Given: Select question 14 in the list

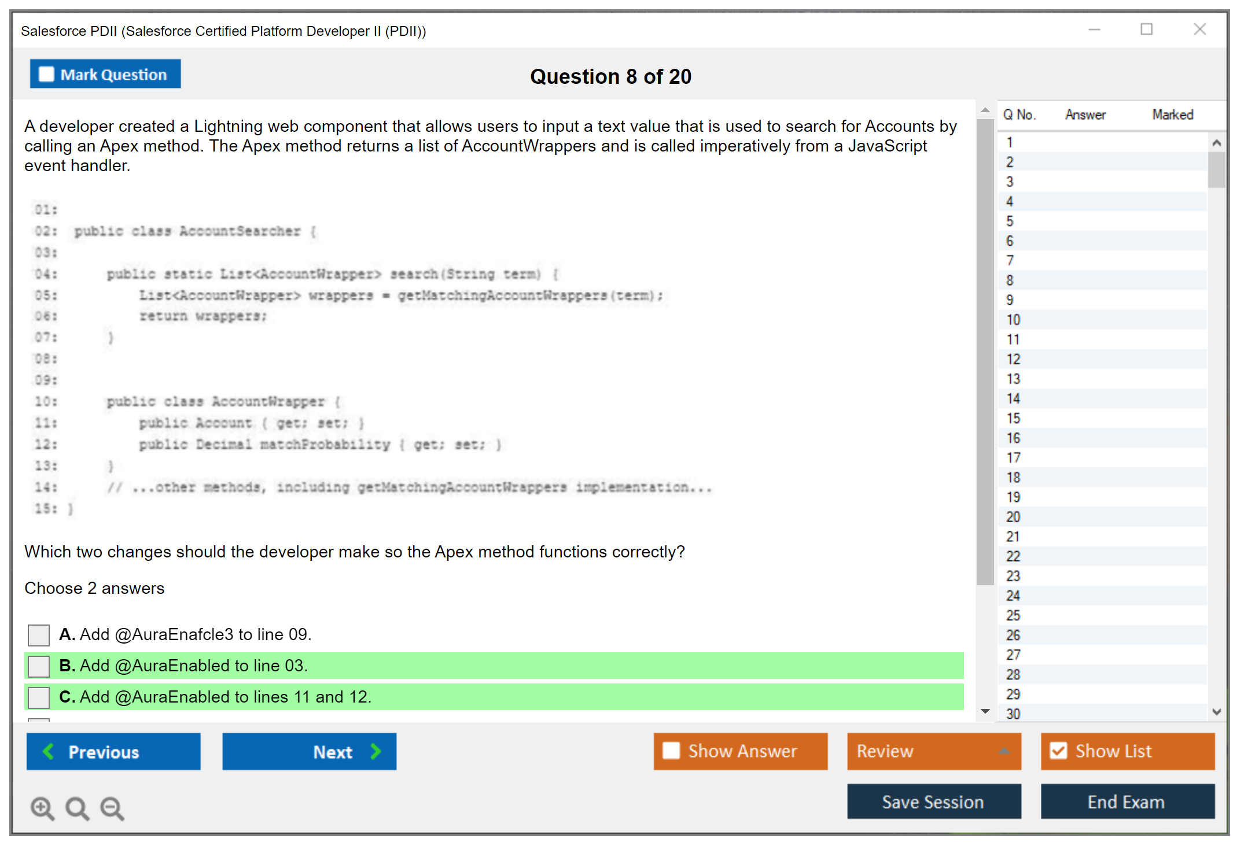Looking at the screenshot, I should (1013, 399).
